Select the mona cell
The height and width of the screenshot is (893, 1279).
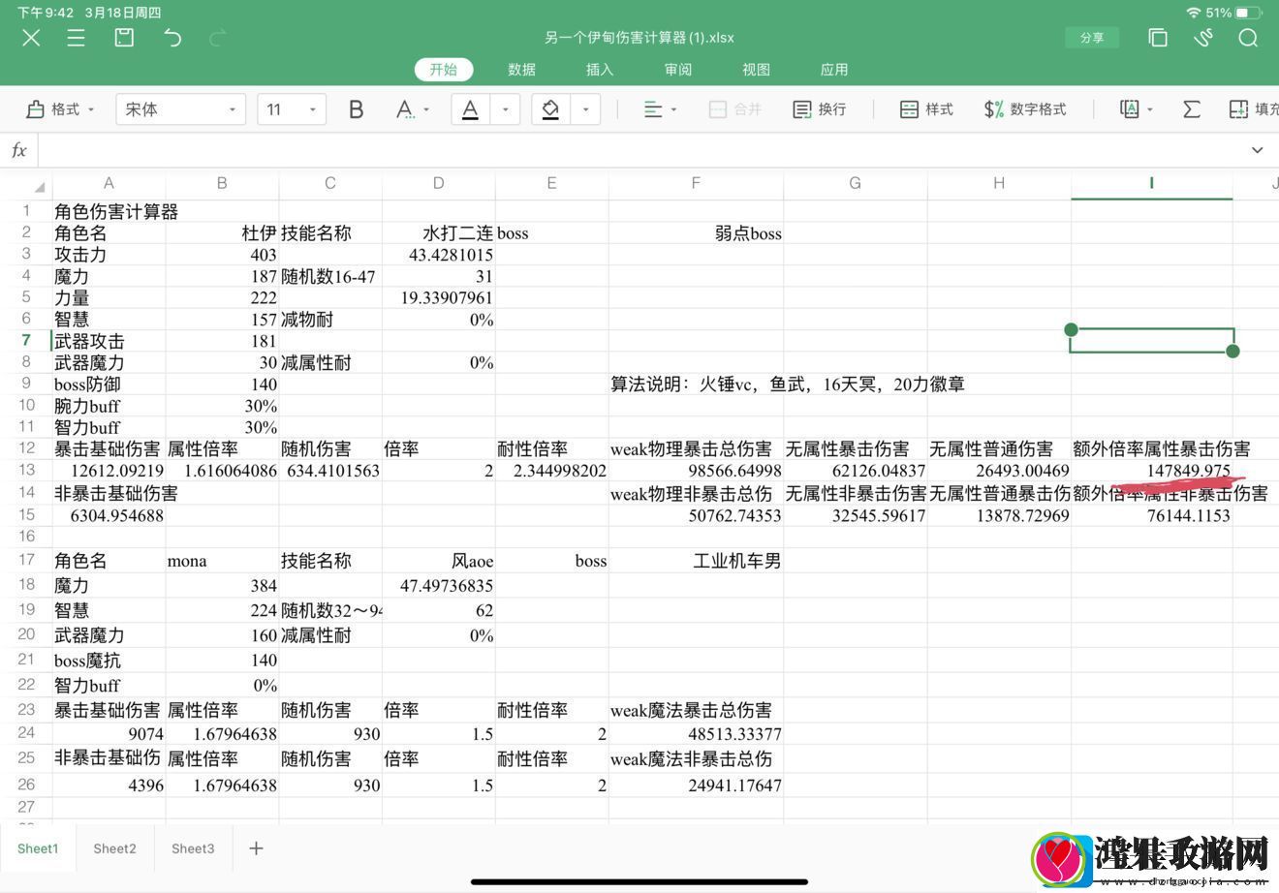pyautogui.click(x=222, y=561)
